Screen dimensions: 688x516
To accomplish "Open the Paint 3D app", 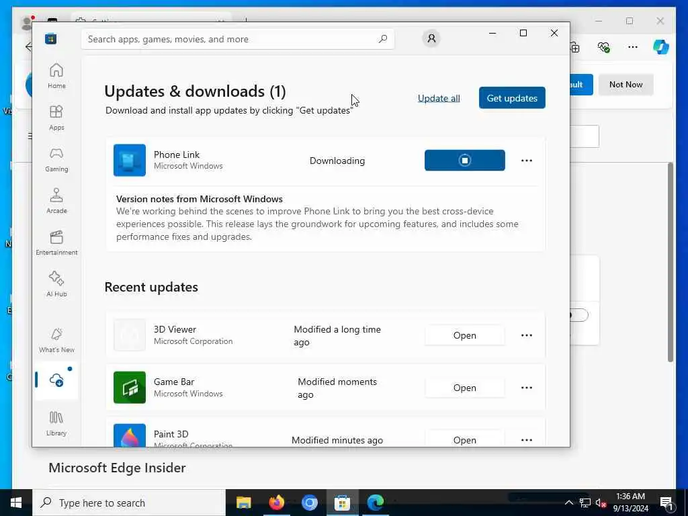I will (465, 439).
